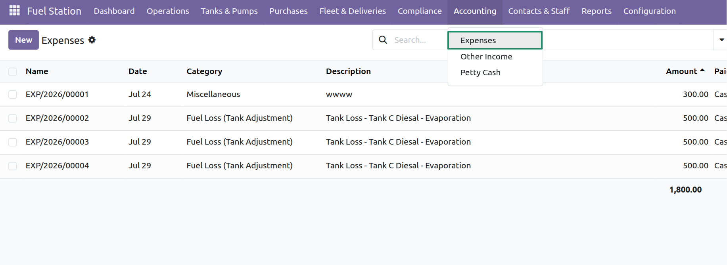This screenshot has width=727, height=265.
Task: Sort by the Category column header
Action: pos(204,71)
